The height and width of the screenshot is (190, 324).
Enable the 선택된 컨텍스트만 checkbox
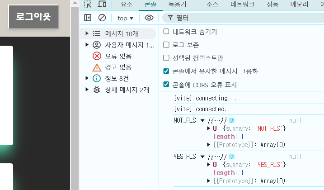166,58
